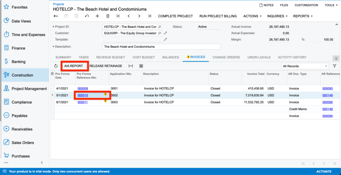Screen dimensions: 341x175
Task: Refresh the invoices grid
Action: tap(56, 66)
